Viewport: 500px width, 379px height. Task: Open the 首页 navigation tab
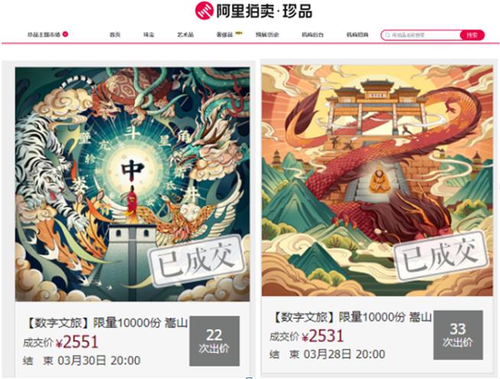[x=115, y=34]
